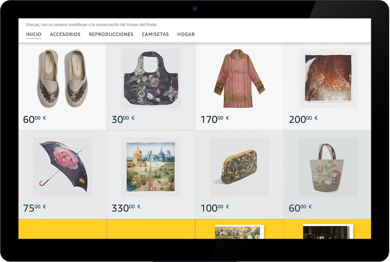Open the CAMISETAS category
The image size is (390, 262).
tap(155, 34)
